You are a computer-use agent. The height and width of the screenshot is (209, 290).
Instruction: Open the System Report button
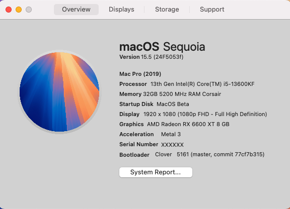coord(156,172)
